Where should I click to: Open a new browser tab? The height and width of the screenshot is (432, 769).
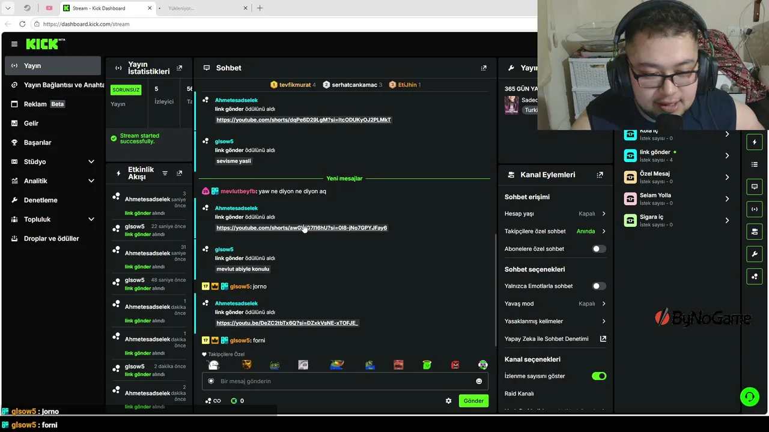(x=260, y=8)
